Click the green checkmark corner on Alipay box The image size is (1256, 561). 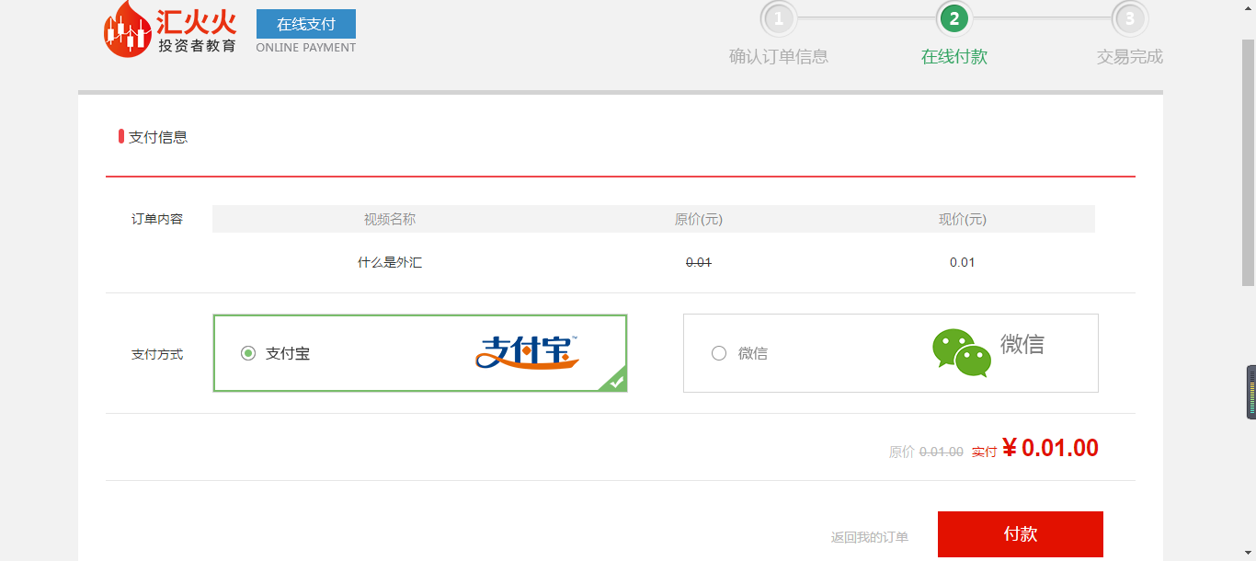click(x=614, y=379)
